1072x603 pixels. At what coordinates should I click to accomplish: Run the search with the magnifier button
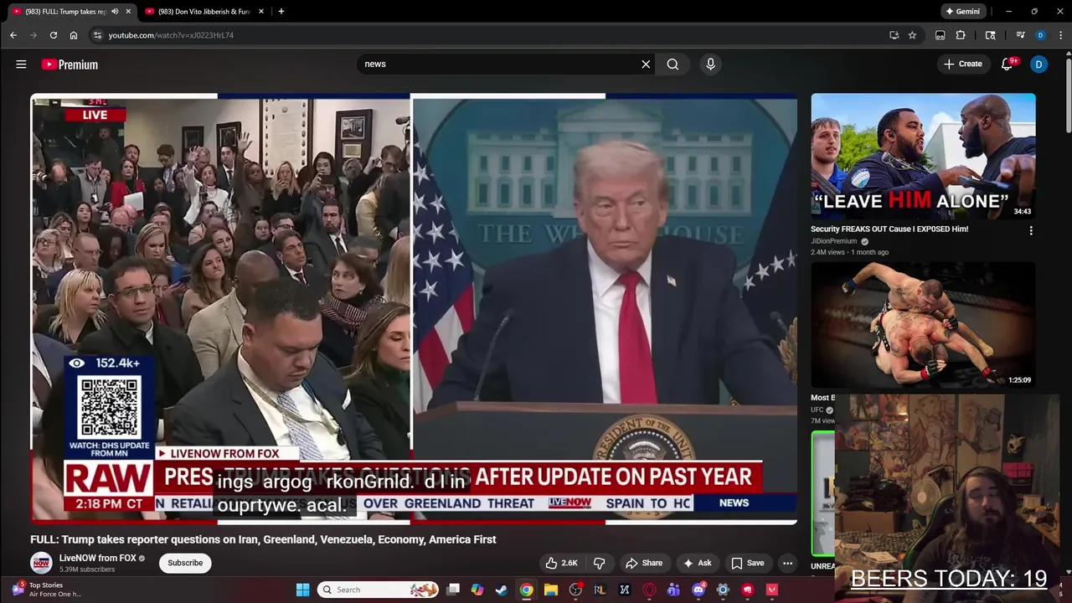673,64
